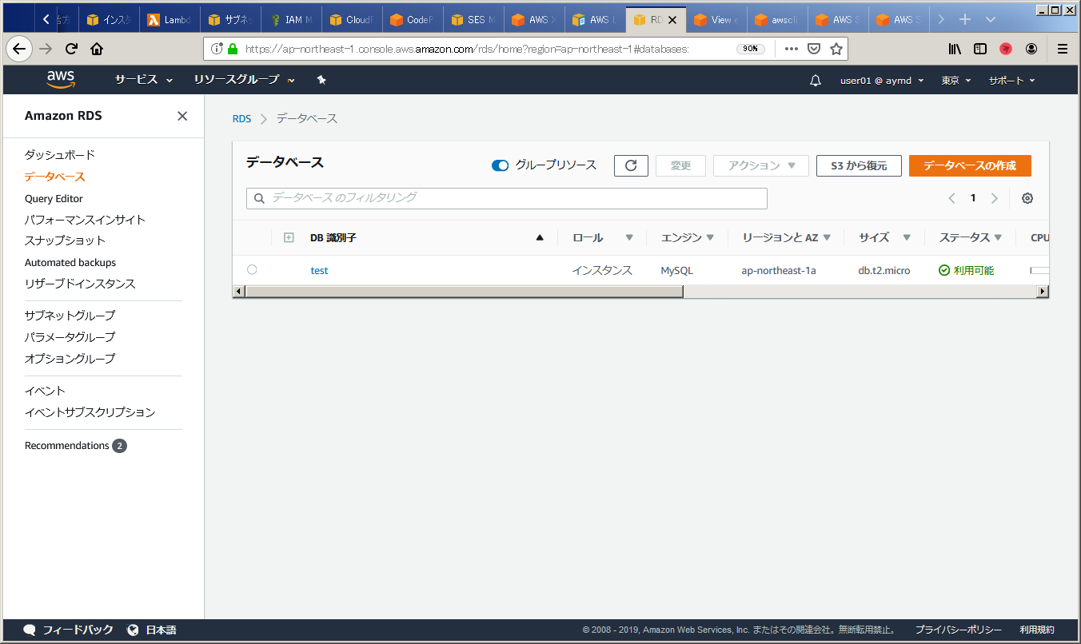This screenshot has width=1081, height=644.
Task: Open the Firefox account icon
Action: (1031, 49)
